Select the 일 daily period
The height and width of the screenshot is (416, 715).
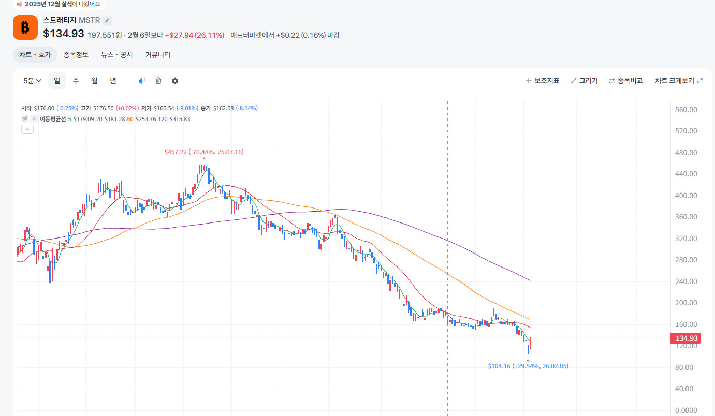[57, 81]
